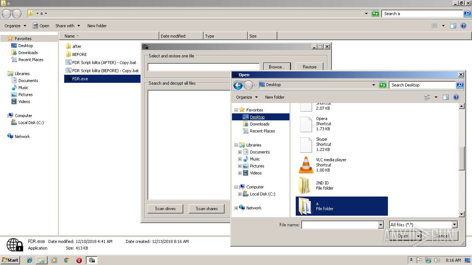Click the Restore button
The width and height of the screenshot is (472, 265).
click(x=309, y=67)
